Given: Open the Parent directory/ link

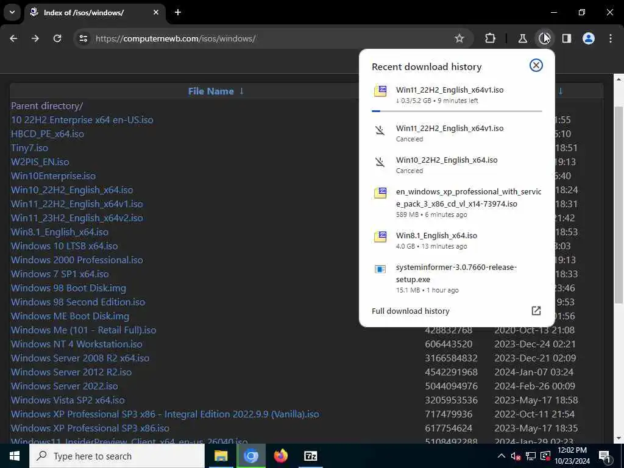Looking at the screenshot, I should (46, 106).
